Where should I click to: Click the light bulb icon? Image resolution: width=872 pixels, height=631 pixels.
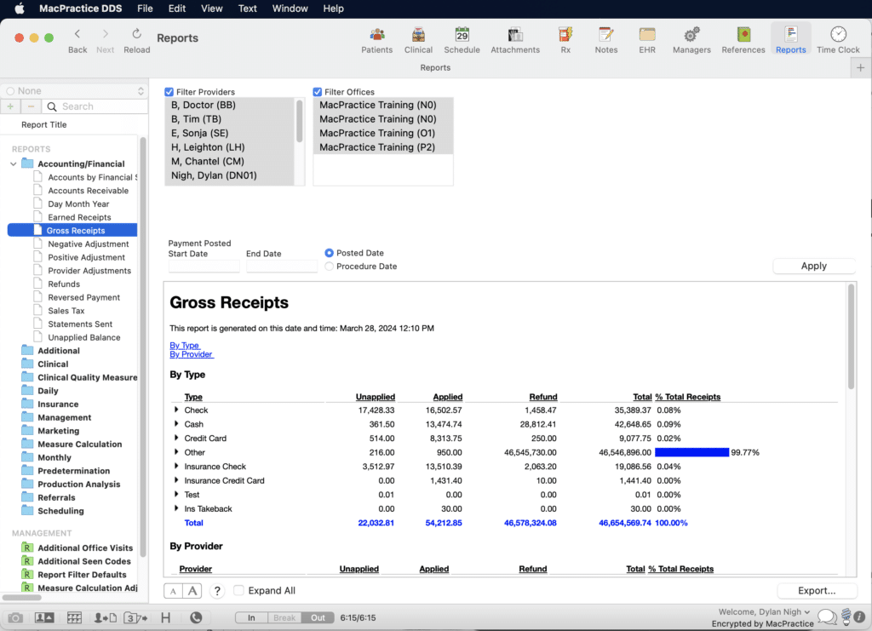pyautogui.click(x=846, y=617)
